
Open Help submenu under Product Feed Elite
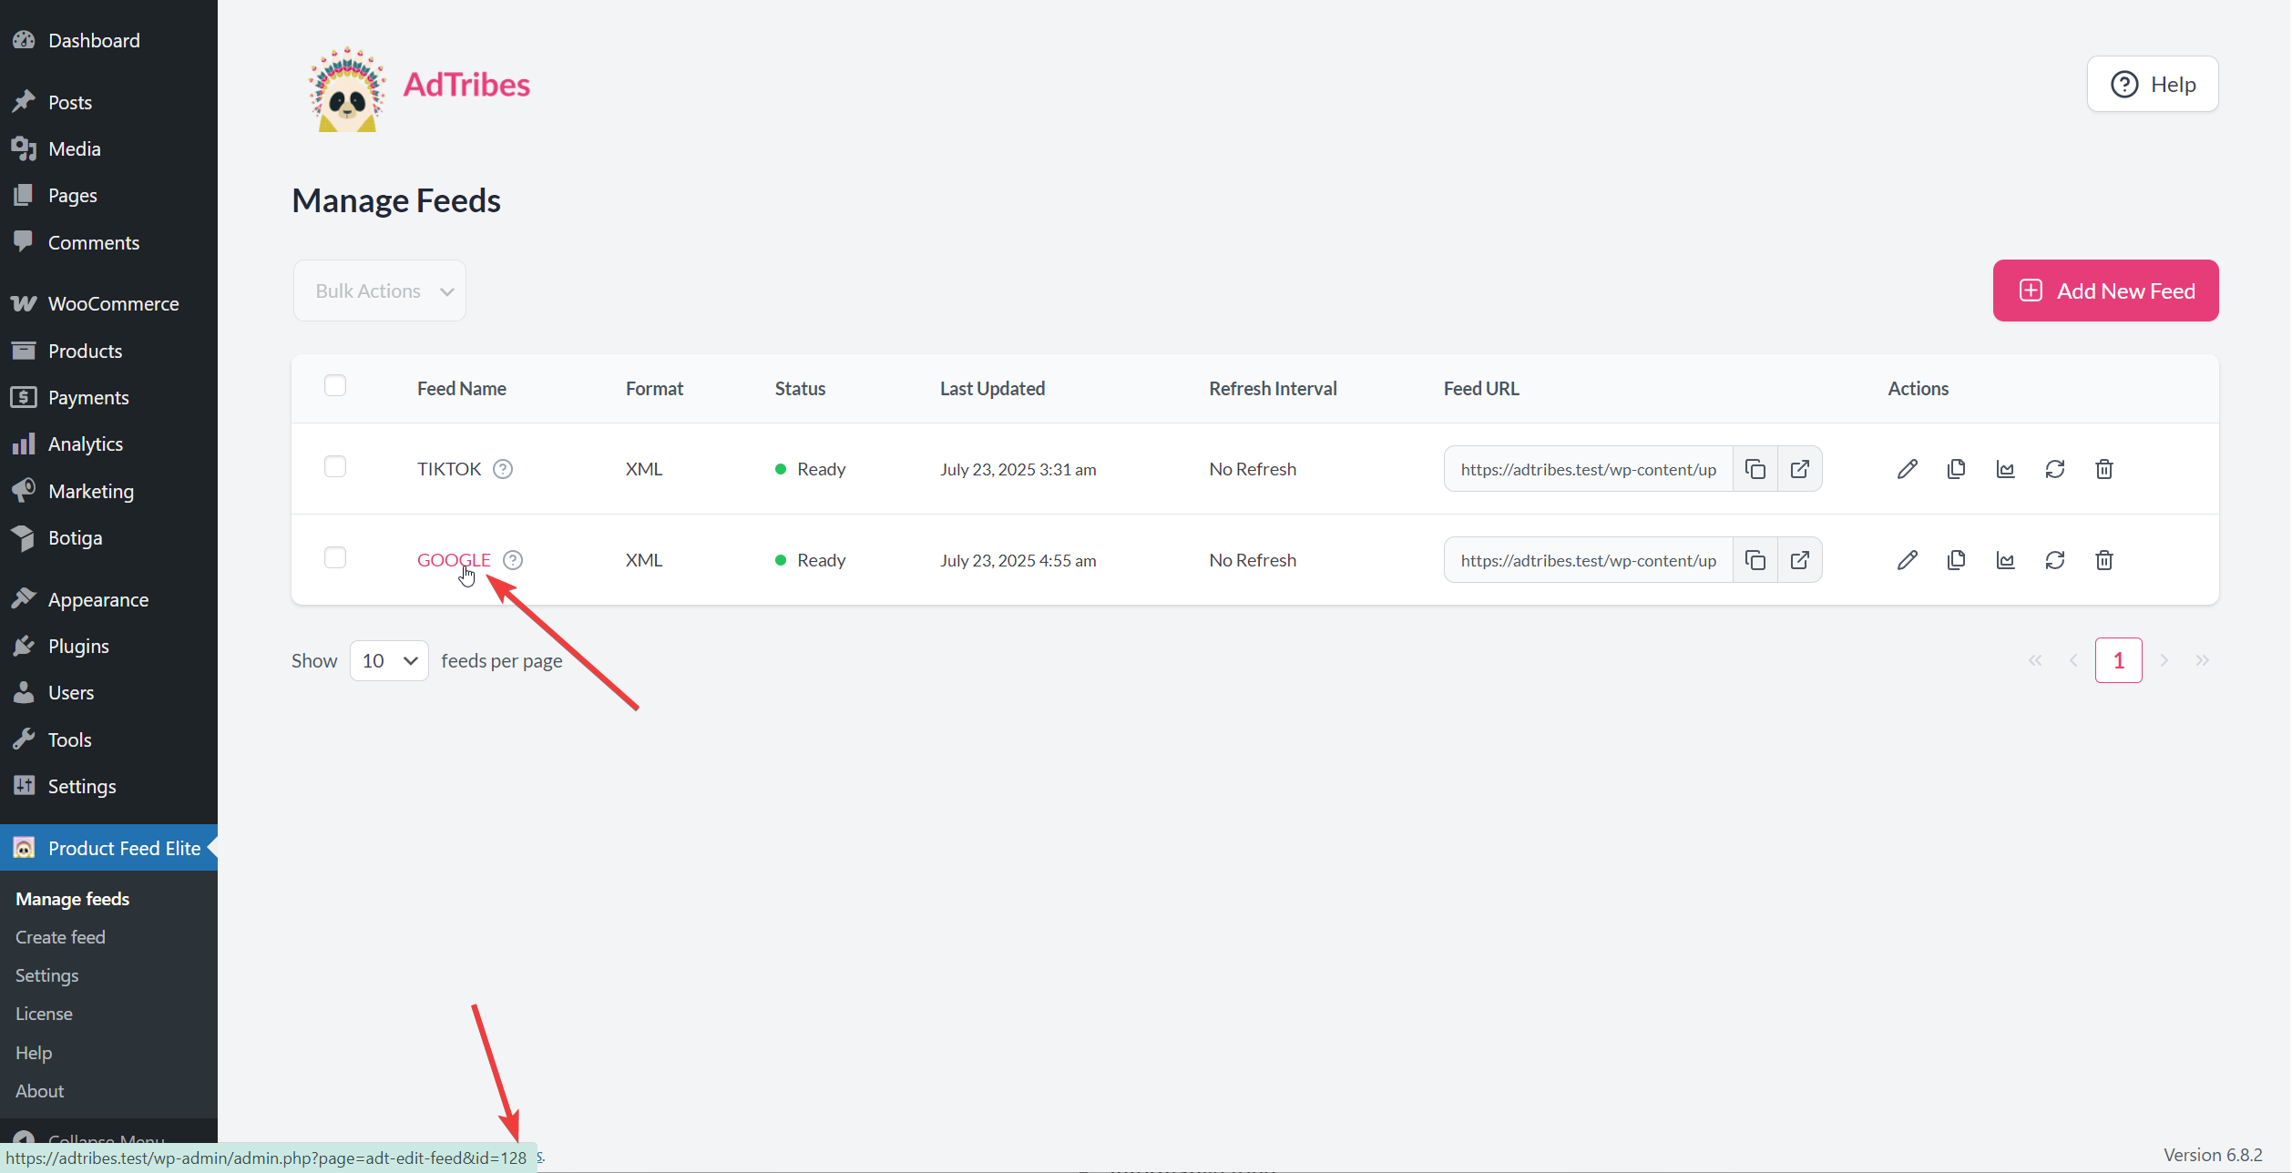pyautogui.click(x=34, y=1053)
